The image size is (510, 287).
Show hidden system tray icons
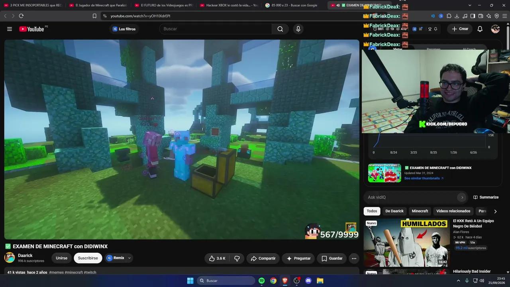(458, 281)
